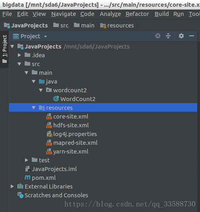200x212 pixels.
Task: Click JavaProjects breadcrumb
Action: tap(26, 25)
